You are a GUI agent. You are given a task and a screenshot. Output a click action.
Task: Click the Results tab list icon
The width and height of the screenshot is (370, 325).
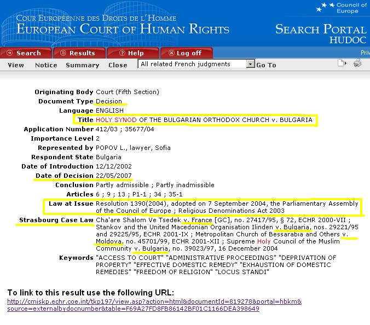(63, 53)
